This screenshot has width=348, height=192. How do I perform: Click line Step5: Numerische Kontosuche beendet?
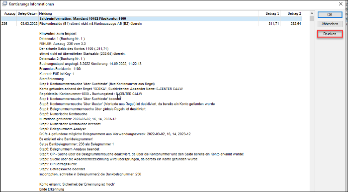(70, 124)
